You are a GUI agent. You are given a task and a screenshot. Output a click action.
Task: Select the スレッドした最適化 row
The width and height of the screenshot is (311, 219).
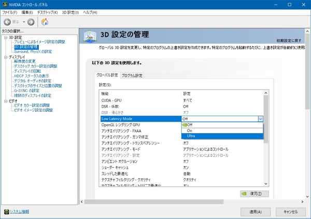point(181,174)
